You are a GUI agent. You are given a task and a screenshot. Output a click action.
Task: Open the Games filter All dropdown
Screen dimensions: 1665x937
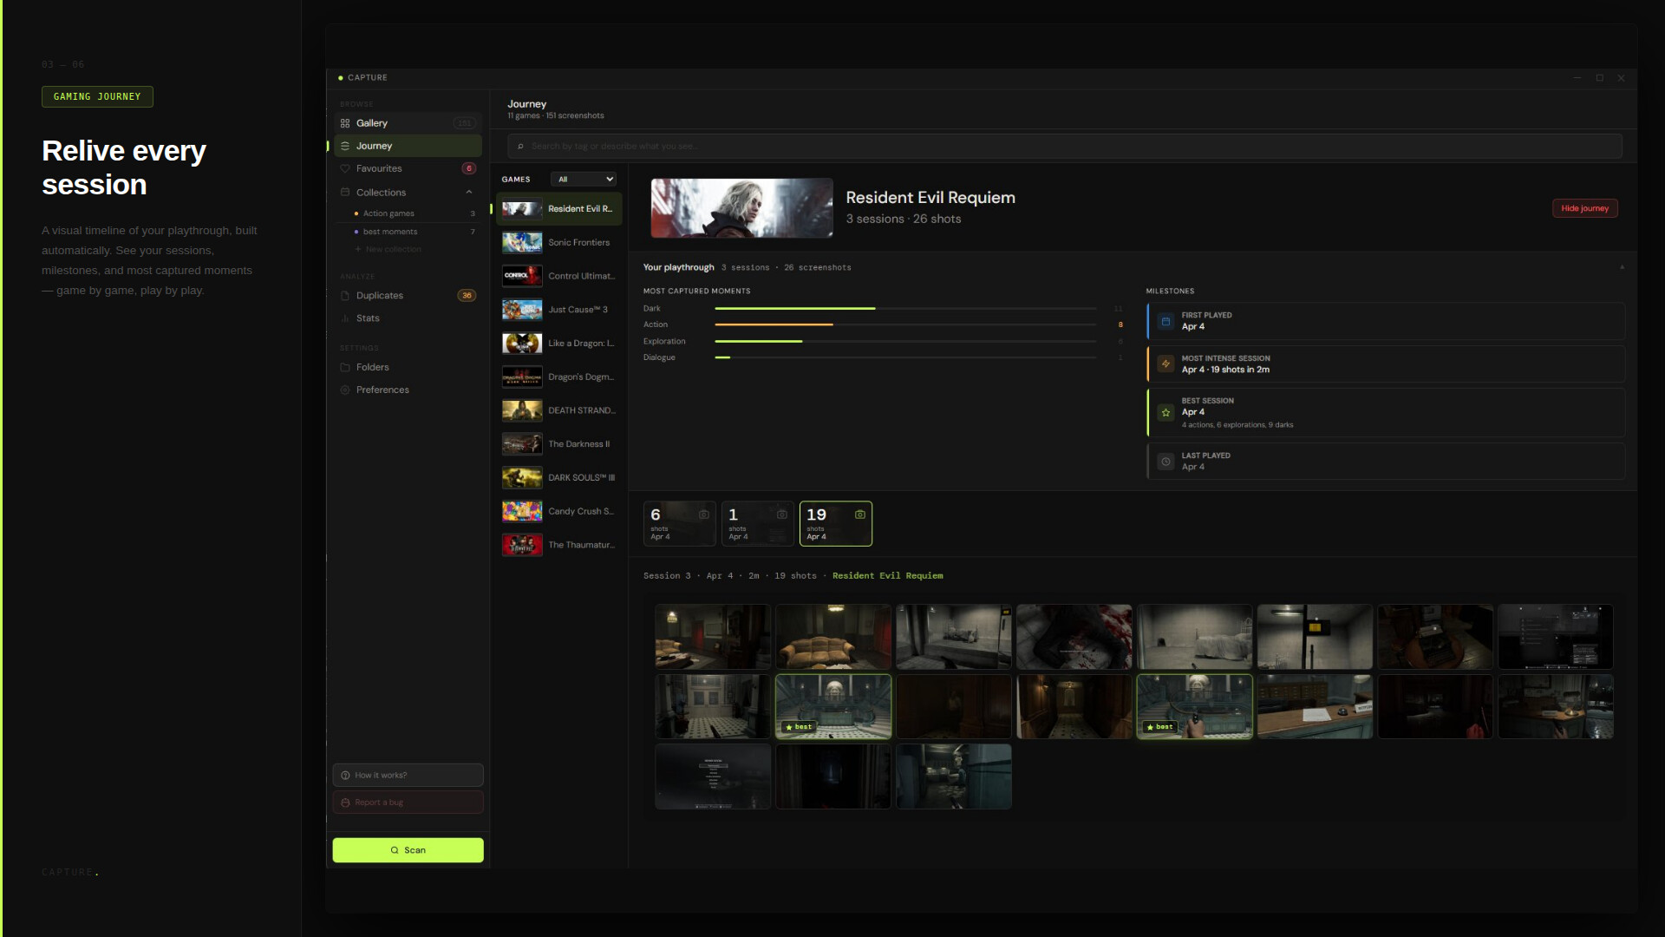pos(584,180)
